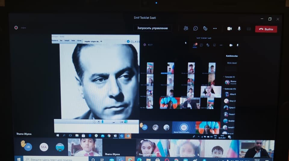This screenshot has height=161, width=289.
Task: Click the Edge icon on the shared-screen taskbar
Action: pos(90,136)
